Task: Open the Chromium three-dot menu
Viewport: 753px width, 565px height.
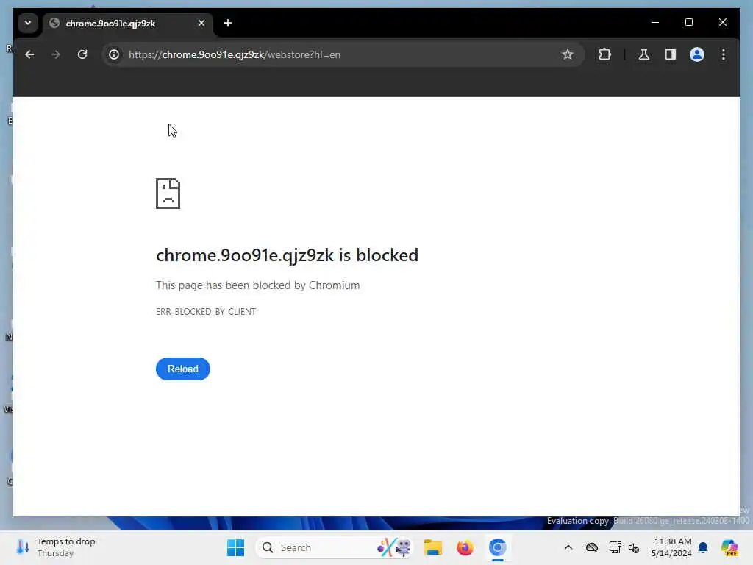Action: tap(724, 54)
